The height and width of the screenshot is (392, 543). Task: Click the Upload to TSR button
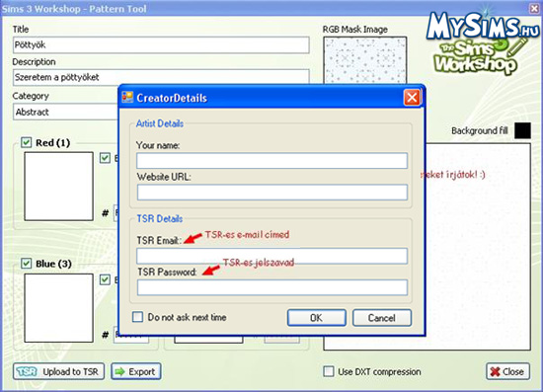click(58, 371)
